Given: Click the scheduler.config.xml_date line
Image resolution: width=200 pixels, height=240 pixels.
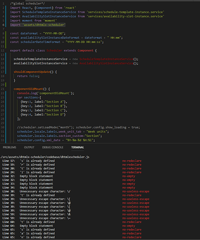Looking at the screenshot, I should pos(56,140).
